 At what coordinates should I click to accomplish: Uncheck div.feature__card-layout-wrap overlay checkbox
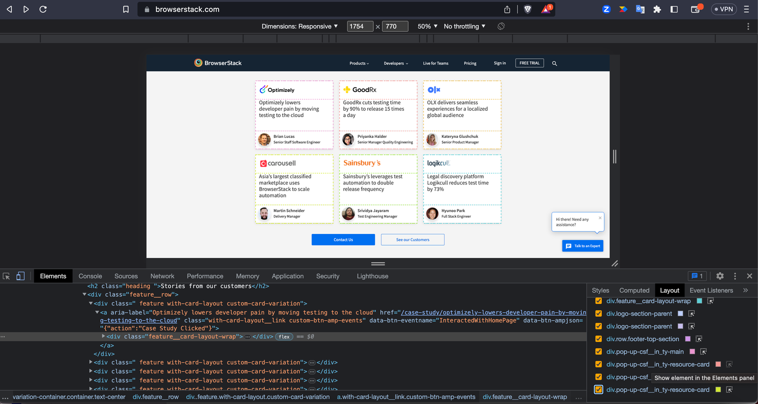coord(599,301)
